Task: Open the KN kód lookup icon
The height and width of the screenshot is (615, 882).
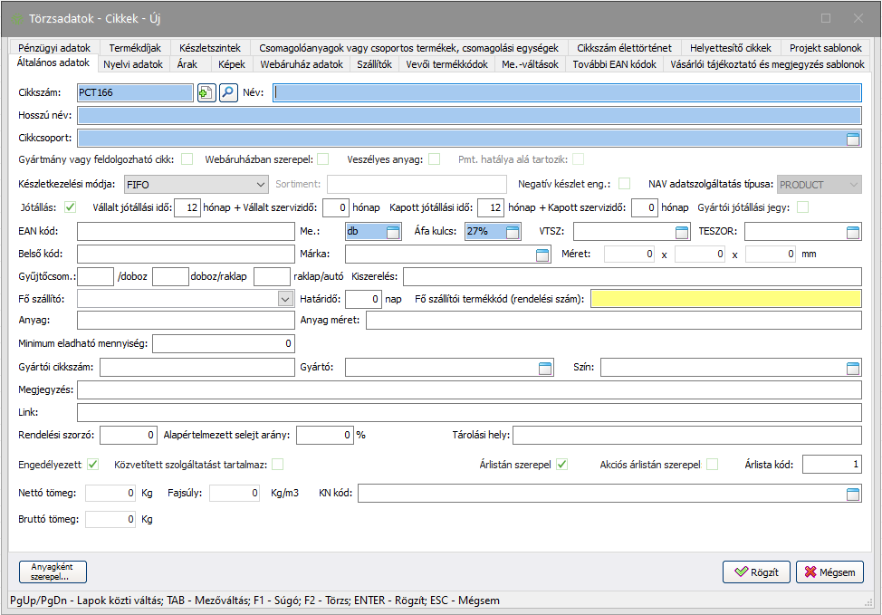Action: [852, 494]
